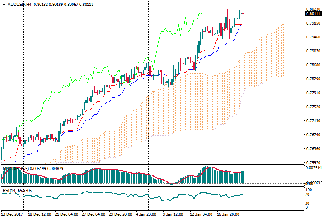The height and width of the screenshot is (219, 322).
Task: Select the 13 Dec 2017 date label
Action: tap(13, 214)
